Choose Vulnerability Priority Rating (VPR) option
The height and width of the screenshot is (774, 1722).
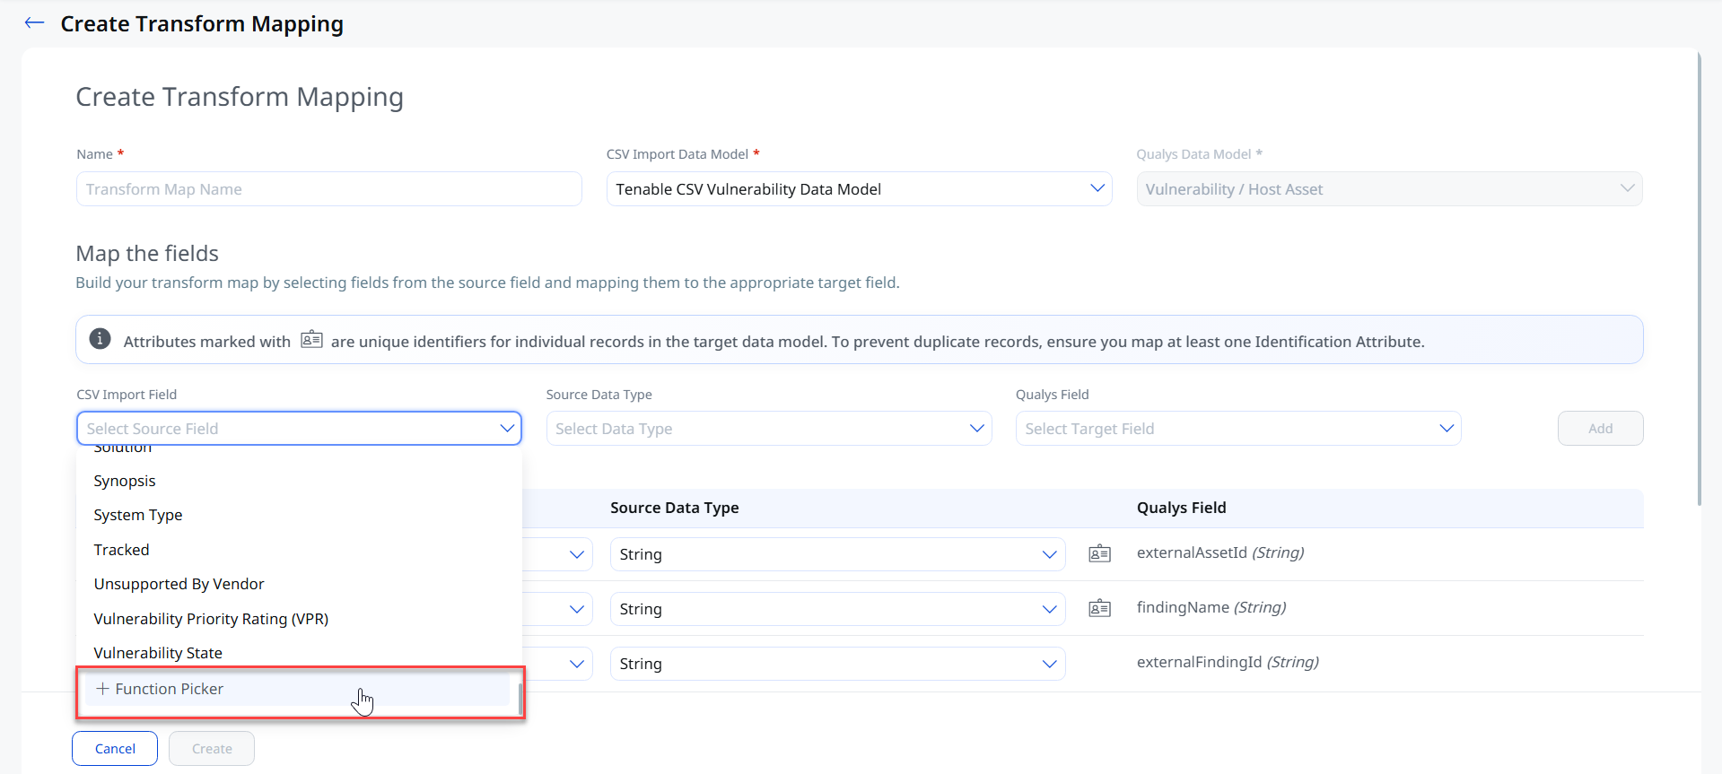click(299, 619)
